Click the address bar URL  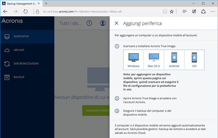82,12
